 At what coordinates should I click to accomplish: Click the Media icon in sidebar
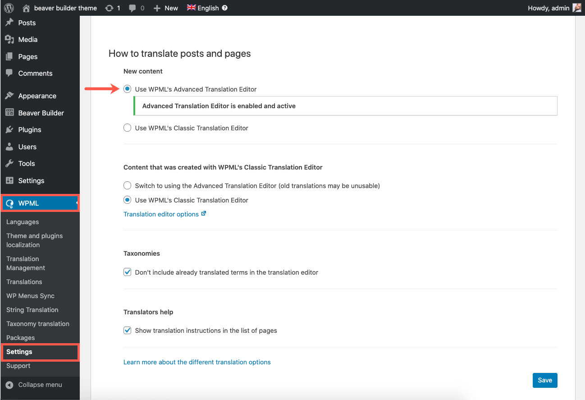click(x=9, y=40)
